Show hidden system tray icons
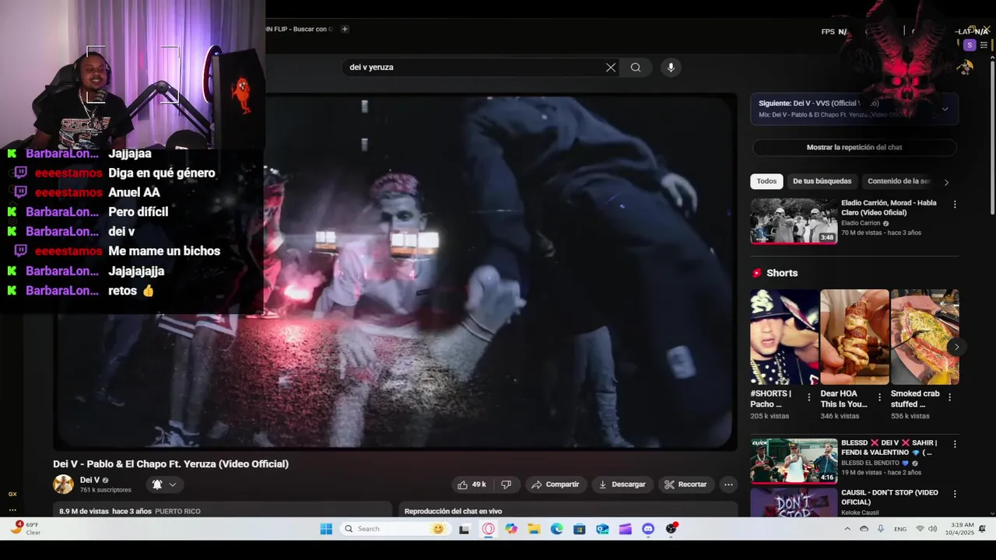 847,529
